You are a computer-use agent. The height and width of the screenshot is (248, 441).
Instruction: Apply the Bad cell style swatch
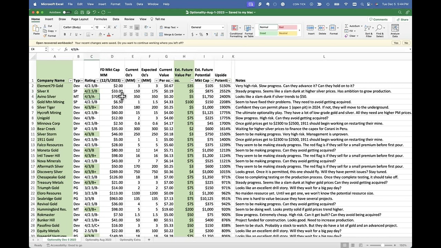tap(288, 27)
